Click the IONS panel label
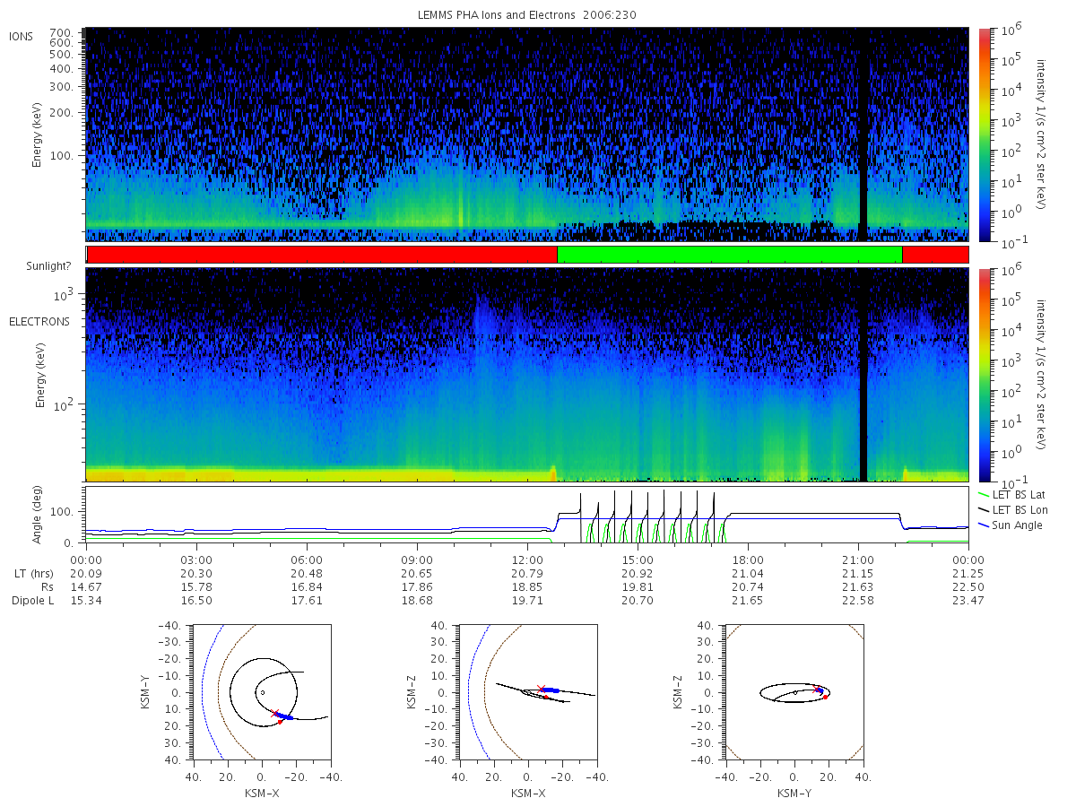The height and width of the screenshot is (807, 1076). [x=21, y=37]
